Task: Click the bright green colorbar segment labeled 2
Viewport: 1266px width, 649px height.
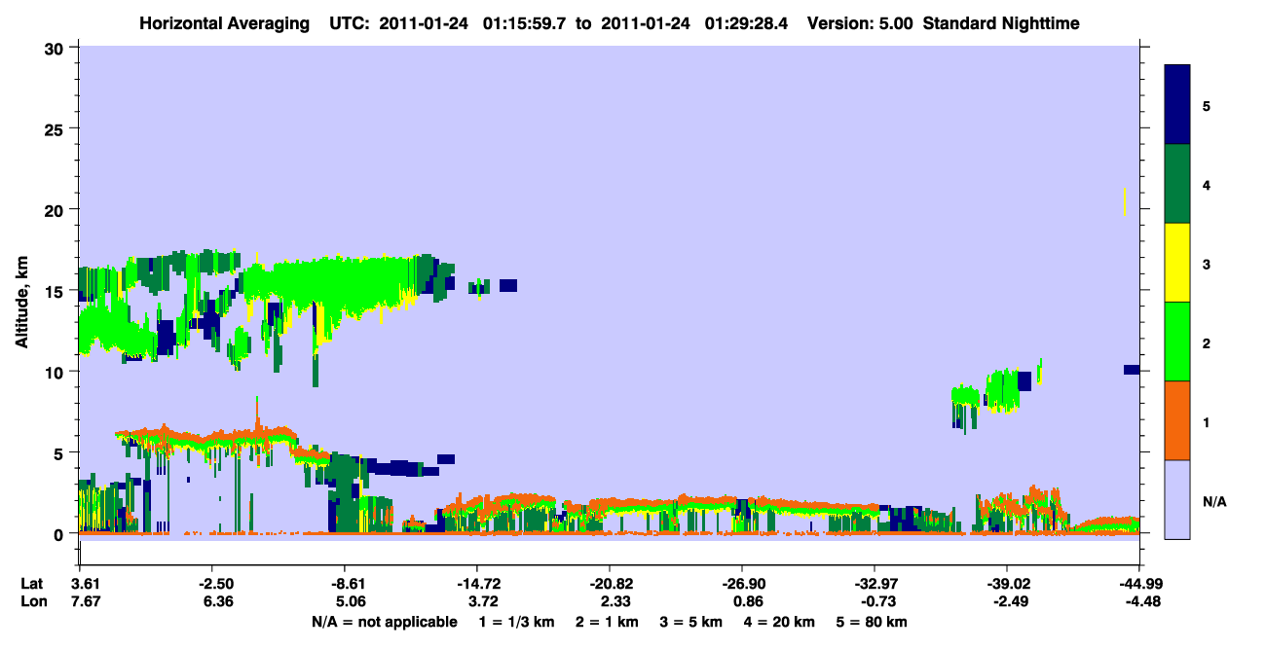Action: 1178,342
